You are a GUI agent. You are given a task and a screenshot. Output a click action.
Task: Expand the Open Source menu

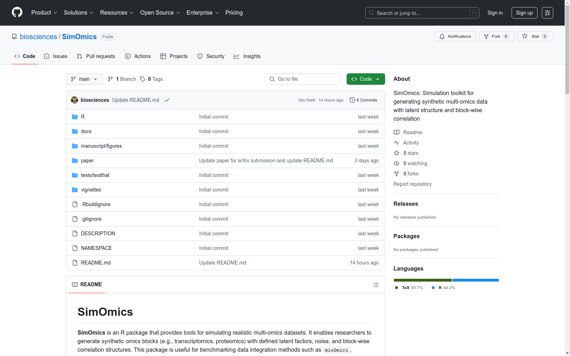pos(160,13)
